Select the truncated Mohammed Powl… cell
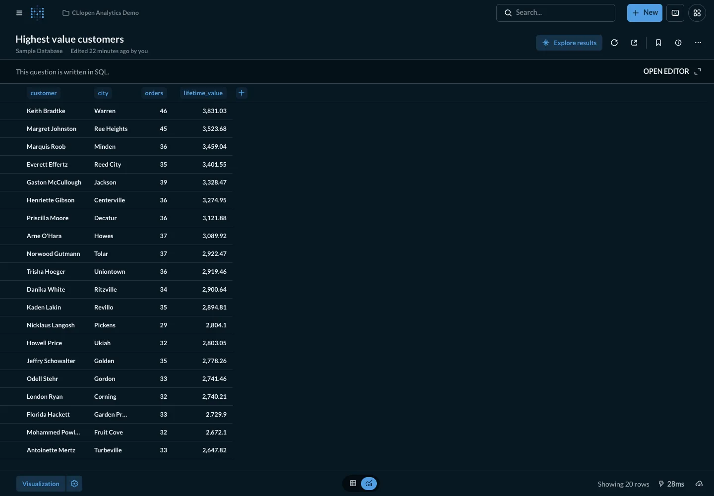714x496 pixels. (x=53, y=433)
